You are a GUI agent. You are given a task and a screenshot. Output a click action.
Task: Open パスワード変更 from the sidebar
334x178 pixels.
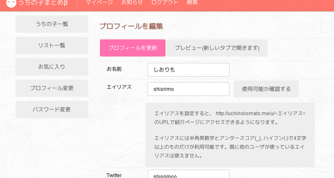click(x=52, y=110)
